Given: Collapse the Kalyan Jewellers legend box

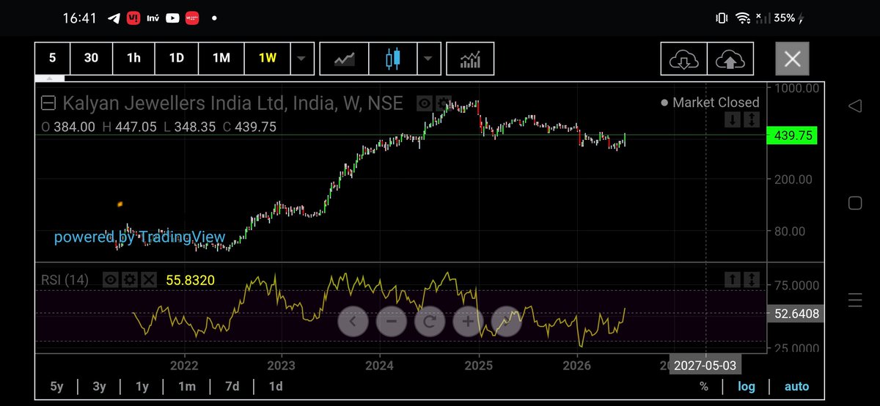Looking at the screenshot, I should (48, 103).
